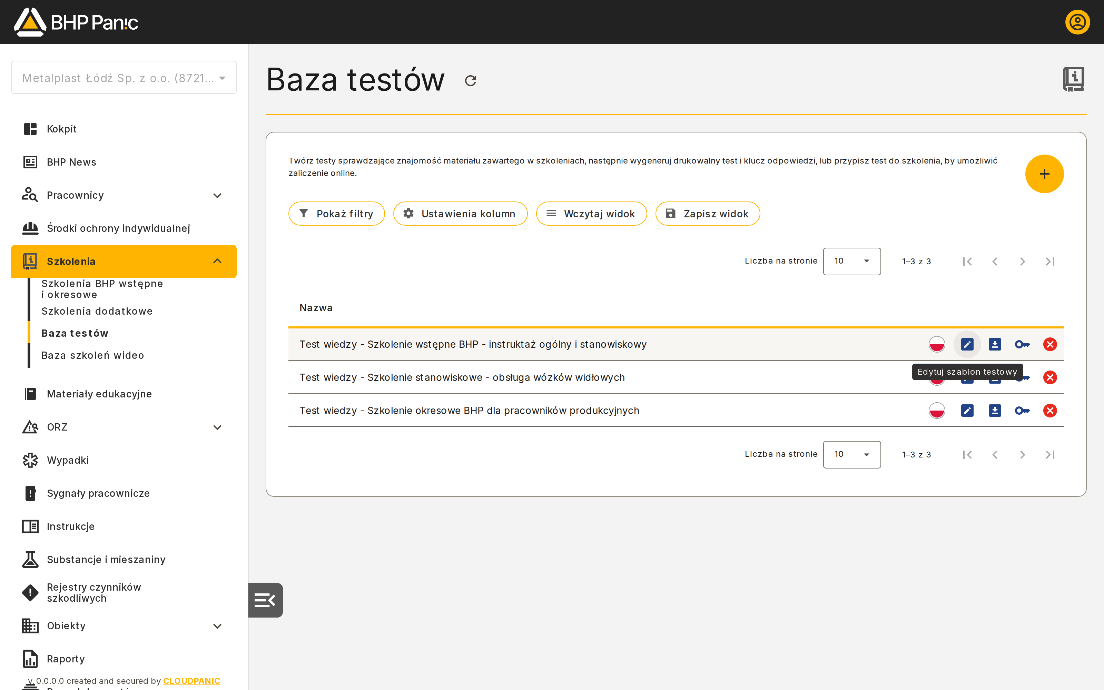The image size is (1104, 690).
Task: Collapse the Szkolenia menu chevron
Action: [217, 261]
